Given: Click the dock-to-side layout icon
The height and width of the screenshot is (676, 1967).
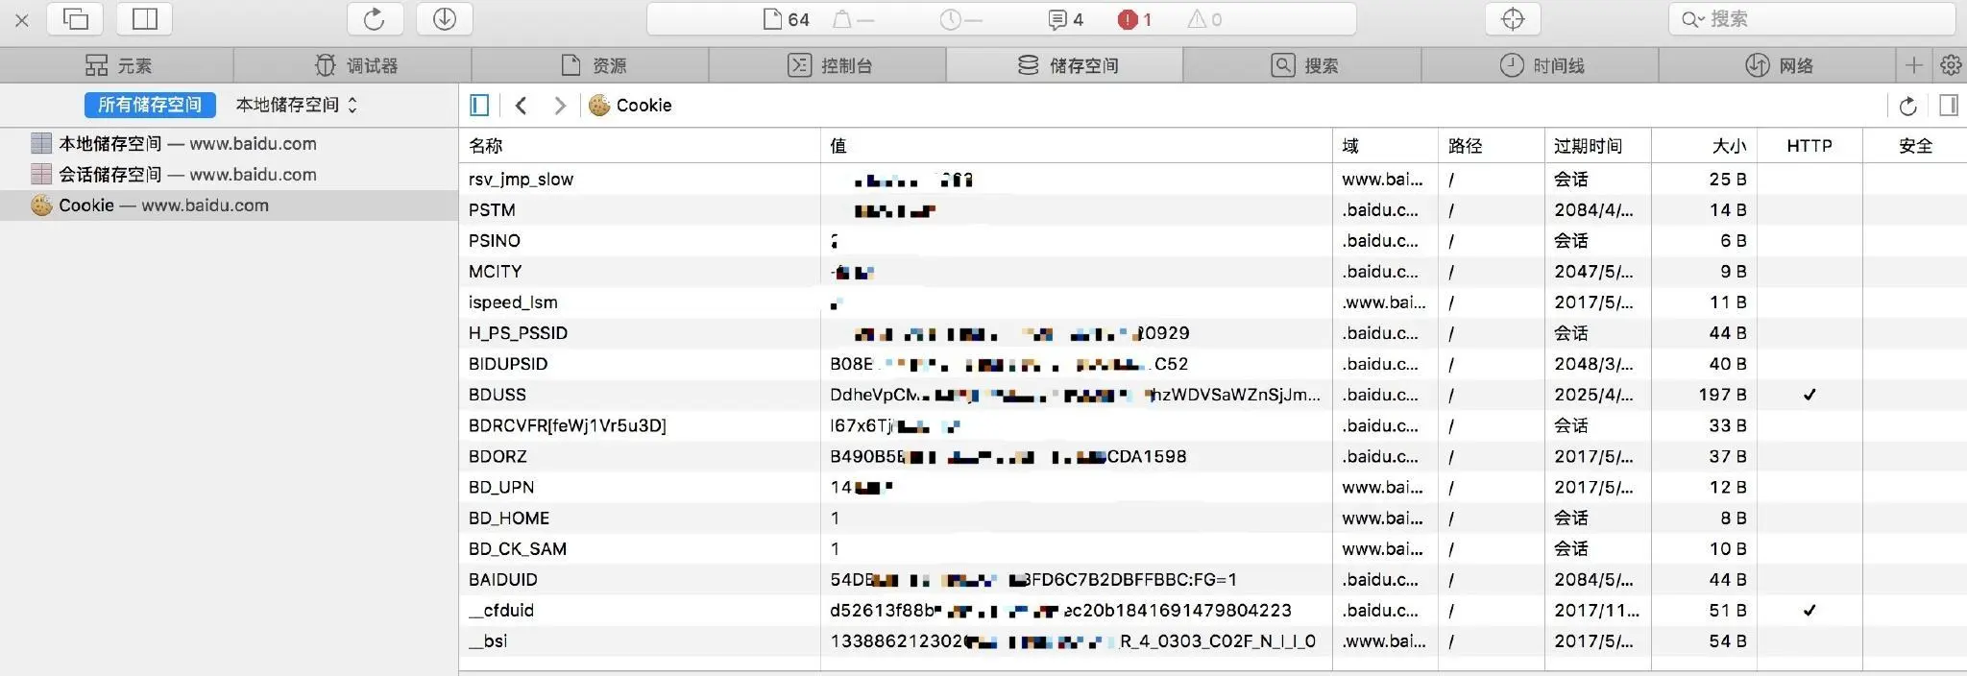Looking at the screenshot, I should (x=145, y=18).
